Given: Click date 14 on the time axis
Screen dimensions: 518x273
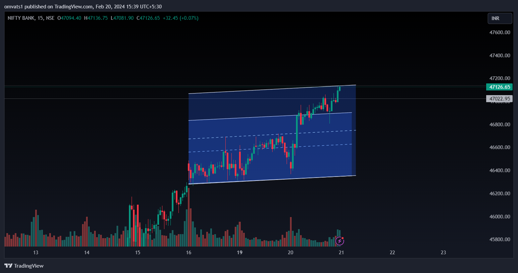Looking at the screenshot, I should [87, 253].
